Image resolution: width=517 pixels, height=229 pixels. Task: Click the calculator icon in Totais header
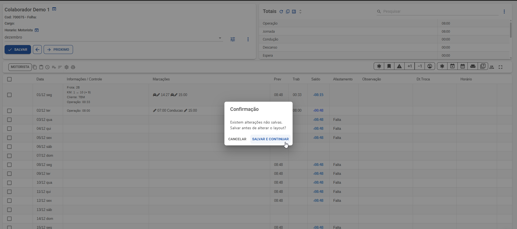294,12
